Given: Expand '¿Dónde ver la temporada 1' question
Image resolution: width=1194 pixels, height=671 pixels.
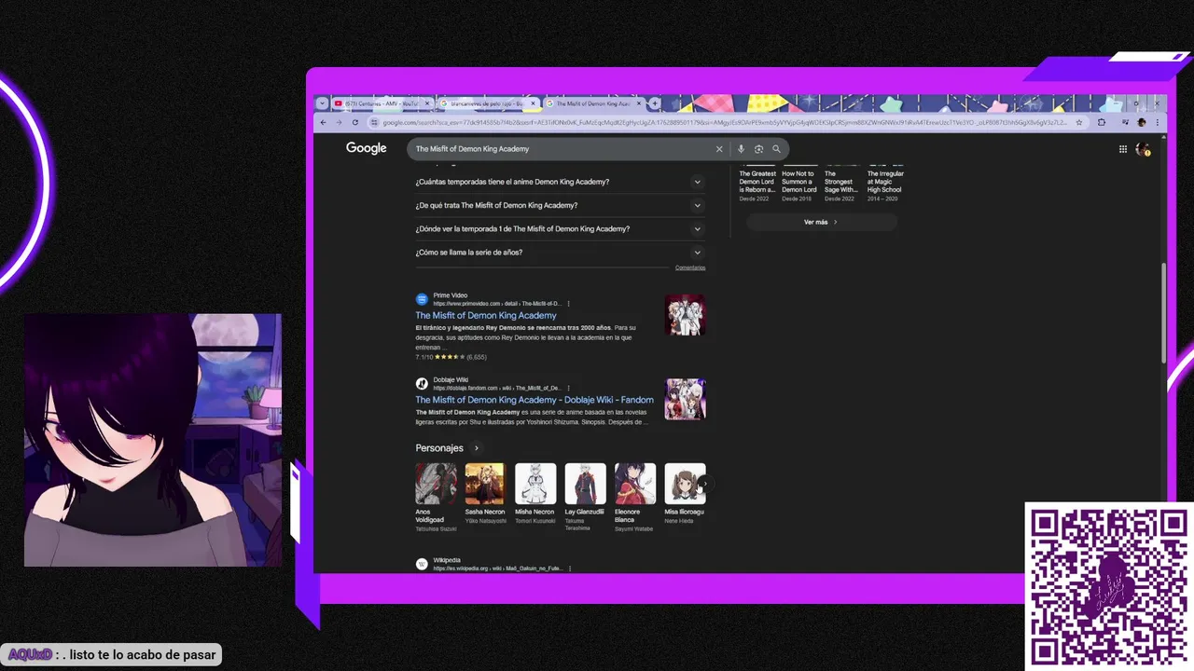Looking at the screenshot, I should click(x=560, y=228).
